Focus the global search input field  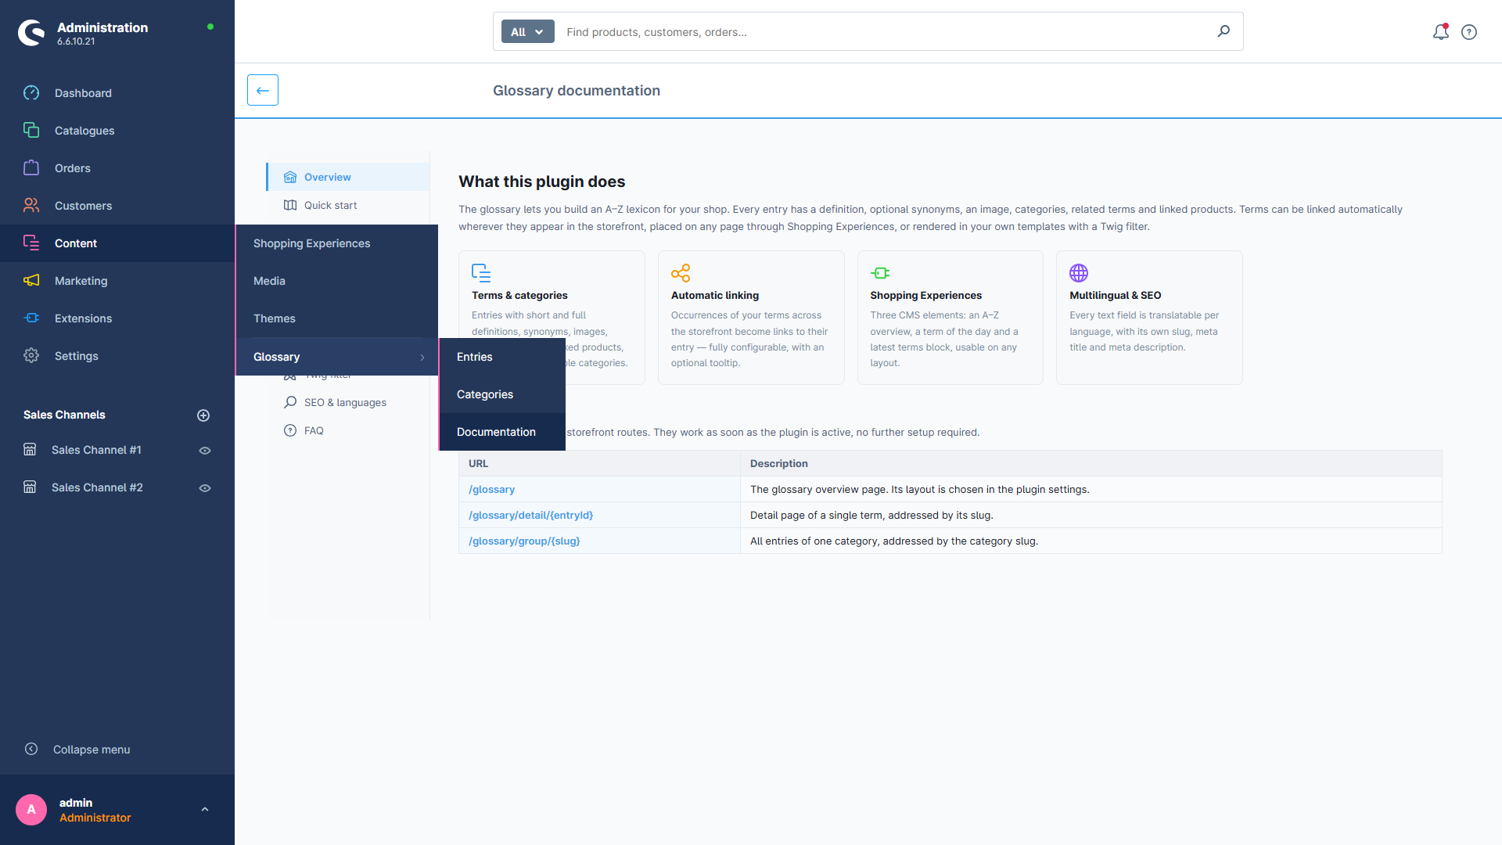click(884, 32)
